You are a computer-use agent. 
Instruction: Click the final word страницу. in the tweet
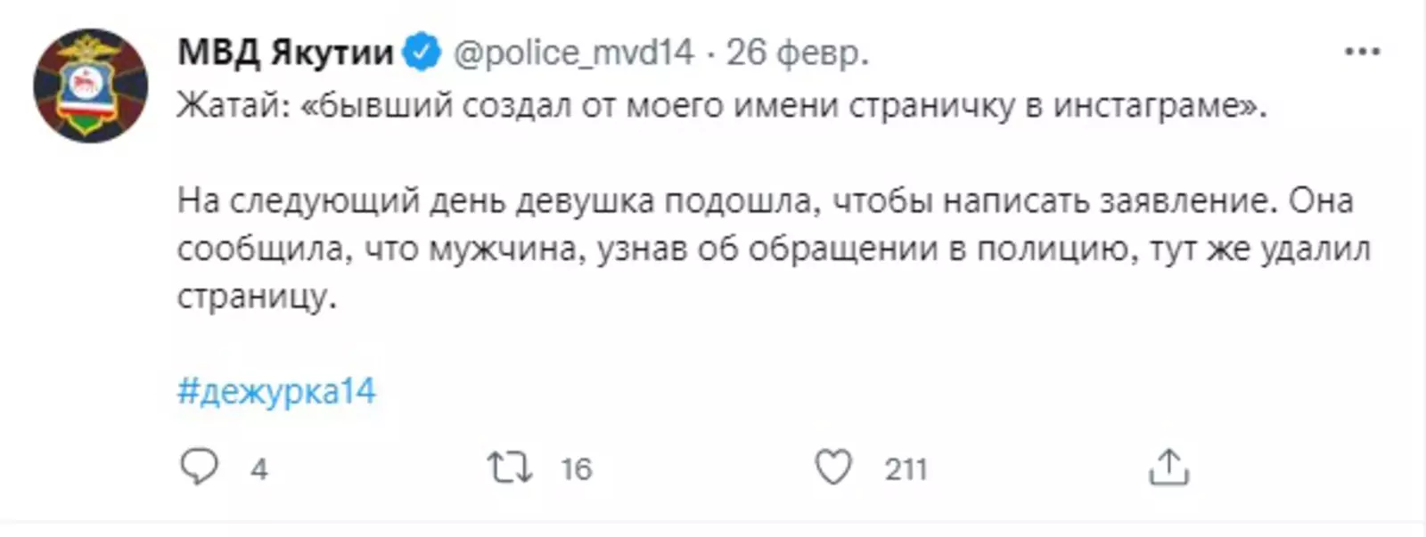coord(257,297)
